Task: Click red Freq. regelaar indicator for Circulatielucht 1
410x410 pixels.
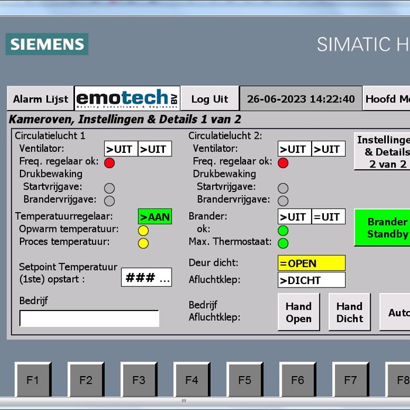Action: pyautogui.click(x=109, y=163)
